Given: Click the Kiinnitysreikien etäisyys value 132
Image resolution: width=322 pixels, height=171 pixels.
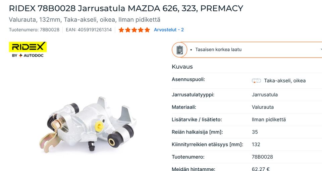Looking at the screenshot, I should pos(256,144).
